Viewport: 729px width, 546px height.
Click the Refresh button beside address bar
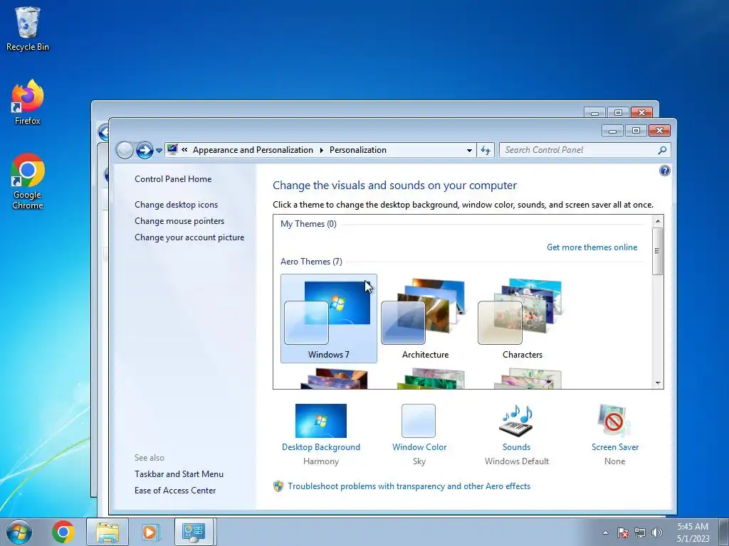coord(486,150)
